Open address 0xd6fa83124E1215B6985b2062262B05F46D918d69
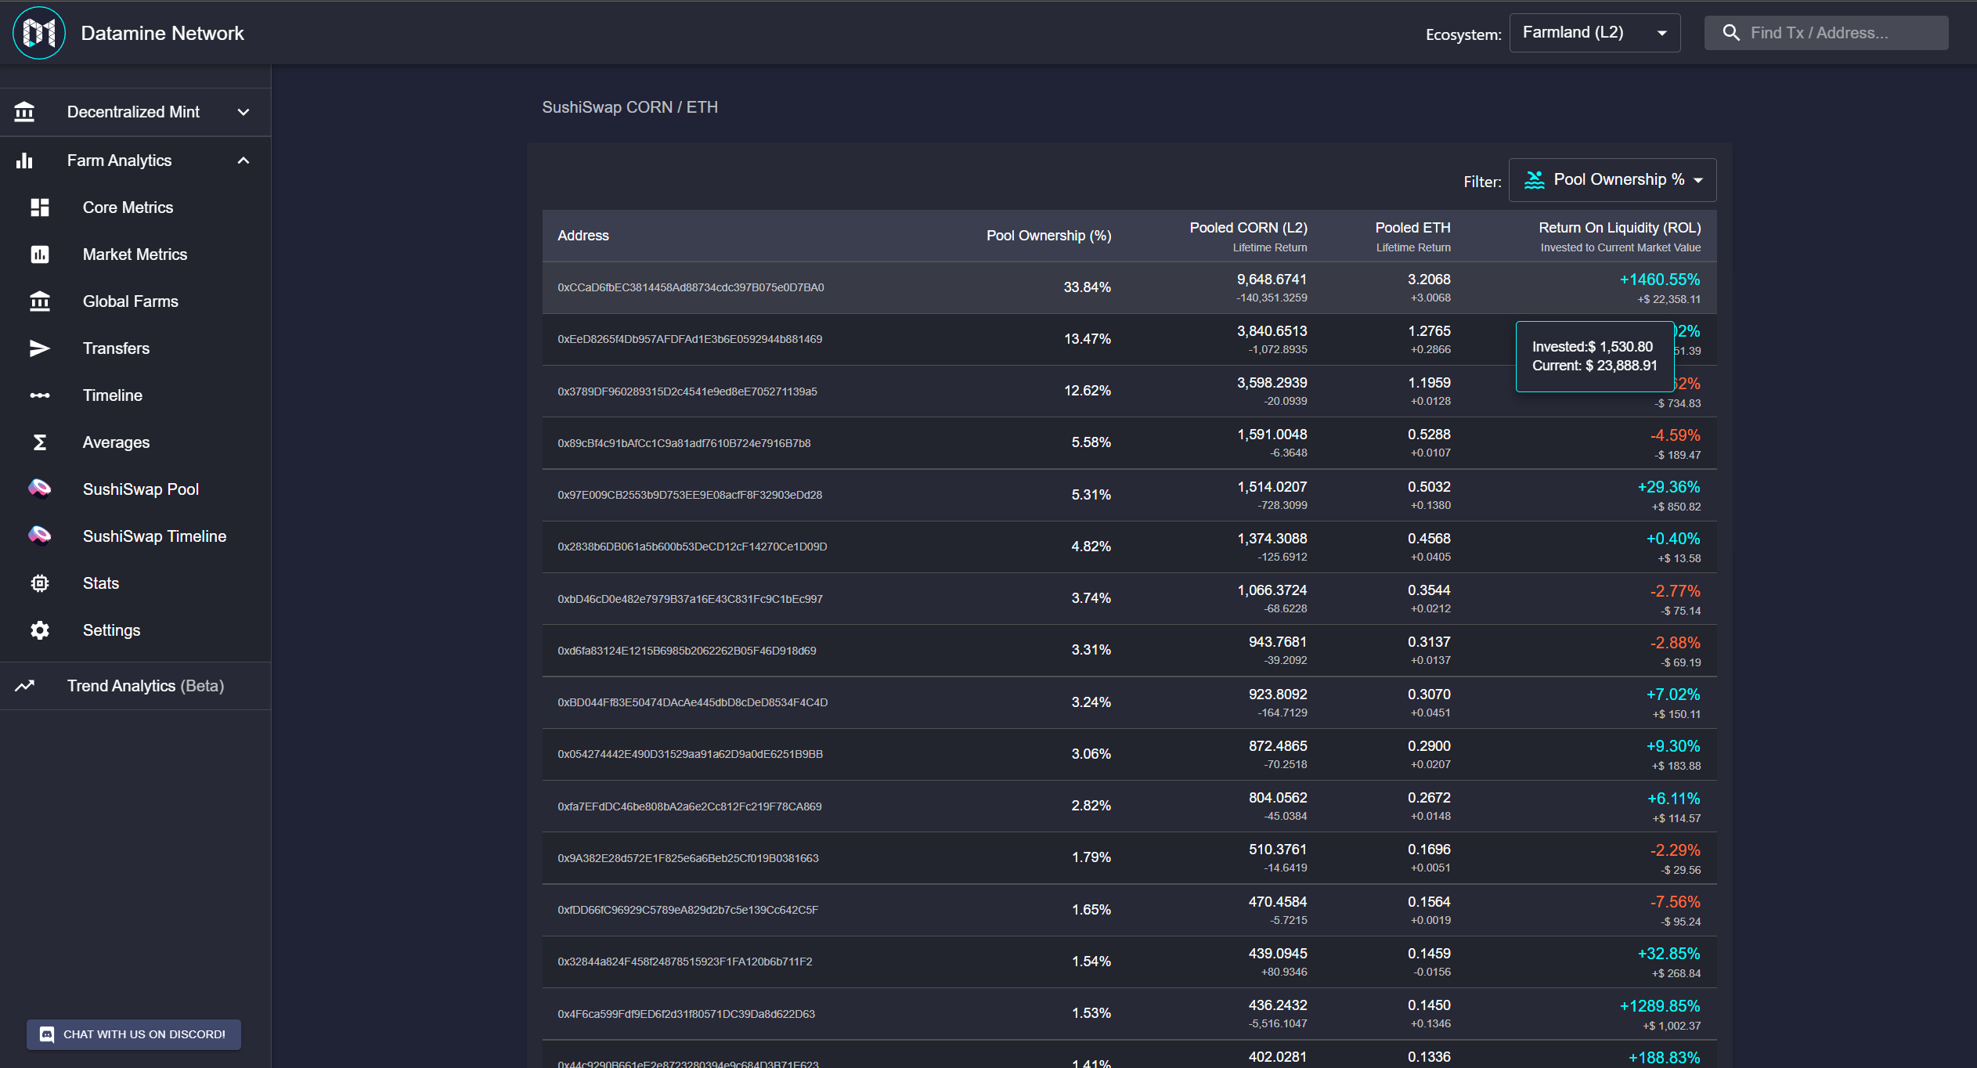Screen dimensions: 1977x1068 687,651
